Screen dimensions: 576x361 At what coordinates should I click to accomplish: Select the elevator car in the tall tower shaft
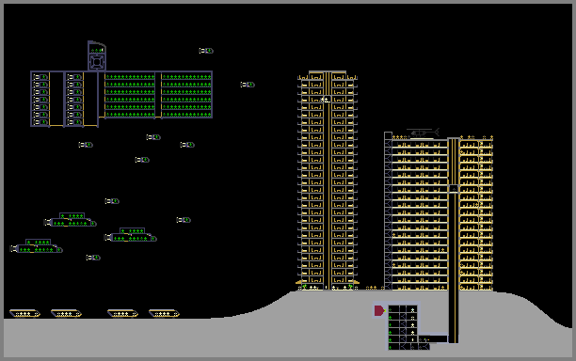(327, 100)
